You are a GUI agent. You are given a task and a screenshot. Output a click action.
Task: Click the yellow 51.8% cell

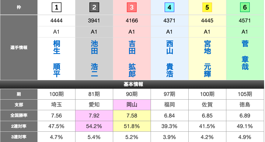pos(132,126)
